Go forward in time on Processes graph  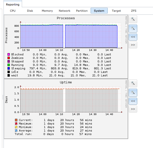tap(133, 45)
